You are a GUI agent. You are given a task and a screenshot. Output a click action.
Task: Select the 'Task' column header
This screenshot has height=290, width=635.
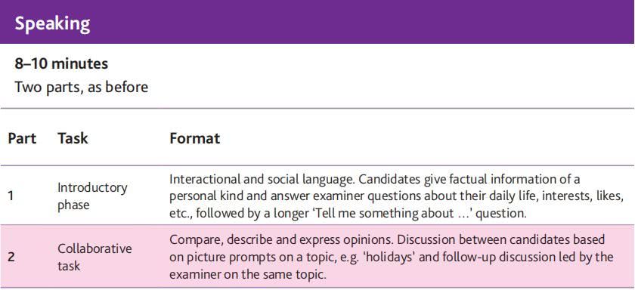pyautogui.click(x=73, y=138)
